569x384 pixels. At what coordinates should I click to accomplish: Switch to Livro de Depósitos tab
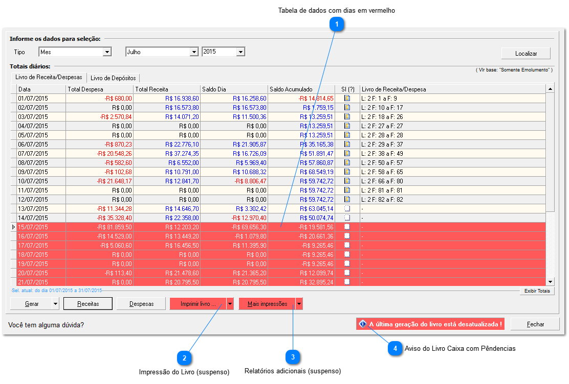point(113,78)
